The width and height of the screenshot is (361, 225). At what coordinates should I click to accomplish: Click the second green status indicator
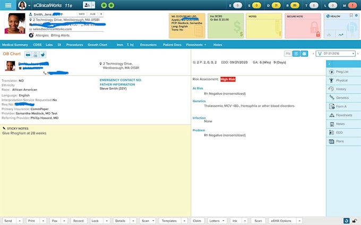111,5
